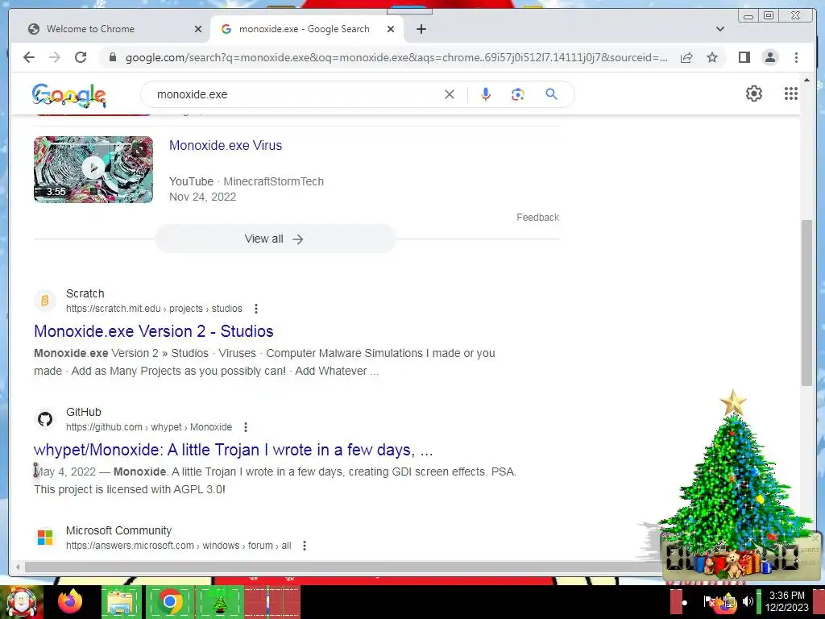This screenshot has width=825, height=619.
Task: Go back using the browser back arrow
Action: click(x=29, y=57)
